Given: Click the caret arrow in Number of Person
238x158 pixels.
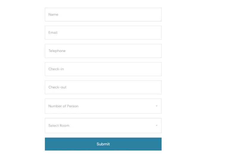Looking at the screenshot, I should click(x=156, y=106).
